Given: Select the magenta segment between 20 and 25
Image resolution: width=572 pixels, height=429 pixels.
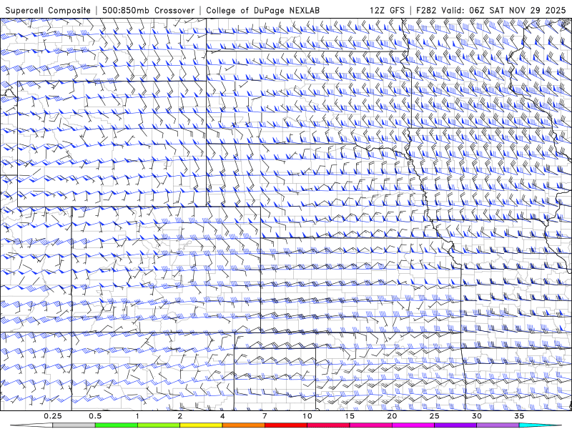Looking at the screenshot, I should 413,425.
